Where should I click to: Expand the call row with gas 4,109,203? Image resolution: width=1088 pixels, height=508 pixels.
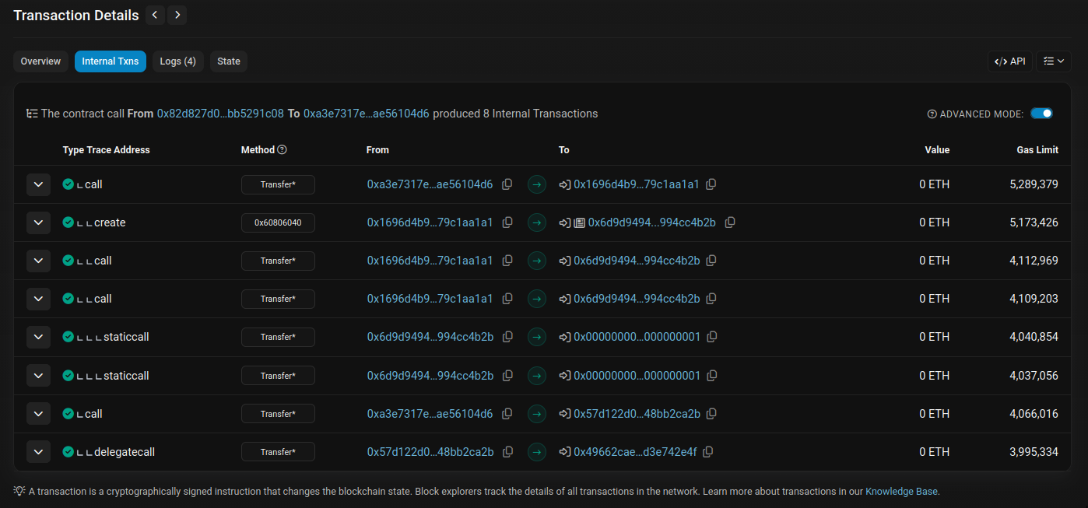coord(39,299)
